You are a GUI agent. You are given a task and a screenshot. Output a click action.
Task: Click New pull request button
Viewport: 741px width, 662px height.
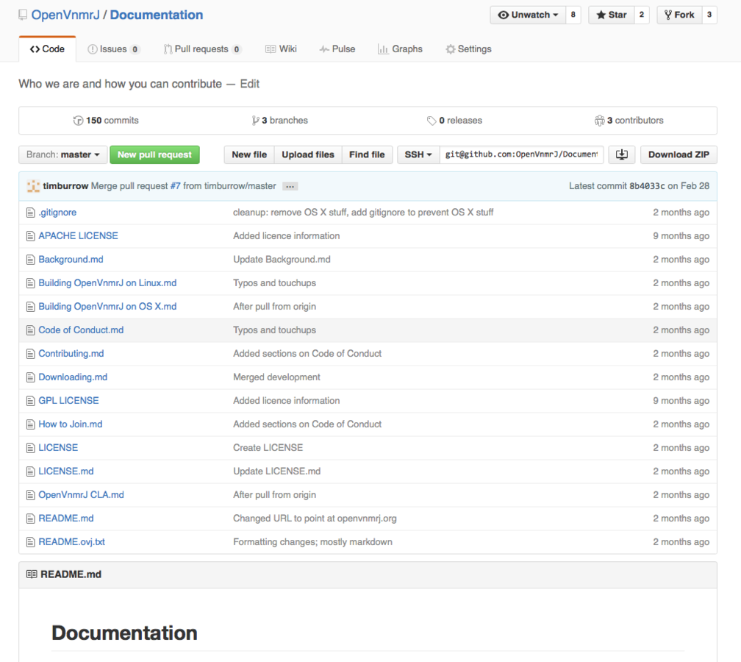pyautogui.click(x=154, y=154)
